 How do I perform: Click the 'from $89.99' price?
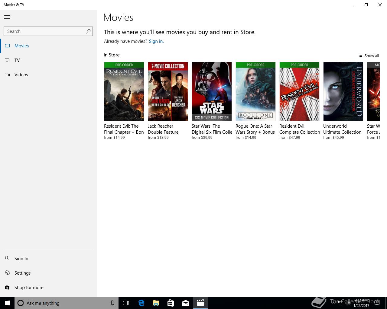click(x=202, y=138)
